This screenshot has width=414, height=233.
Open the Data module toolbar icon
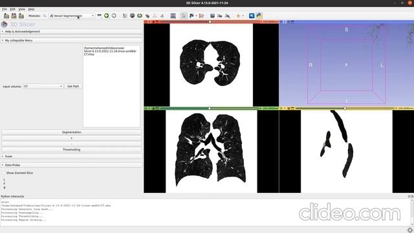[125, 16]
